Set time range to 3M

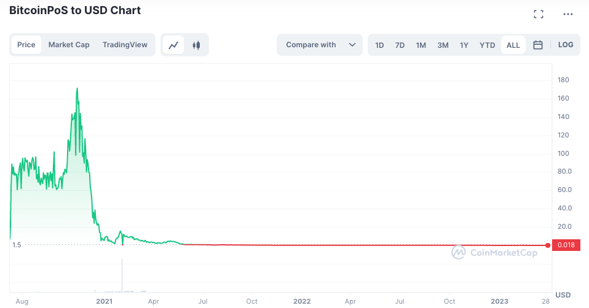click(x=443, y=45)
